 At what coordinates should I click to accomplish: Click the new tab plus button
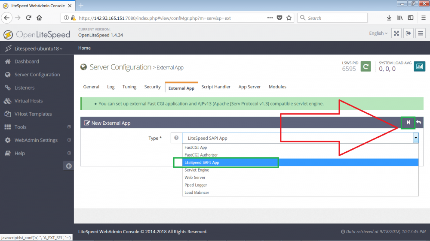(x=81, y=6)
